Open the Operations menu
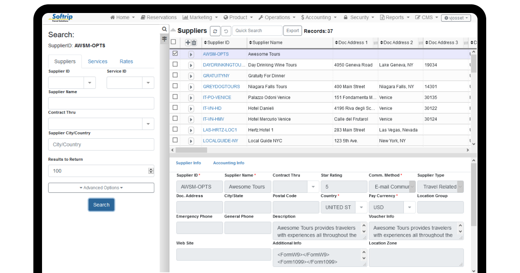The image size is (520, 273). click(277, 17)
